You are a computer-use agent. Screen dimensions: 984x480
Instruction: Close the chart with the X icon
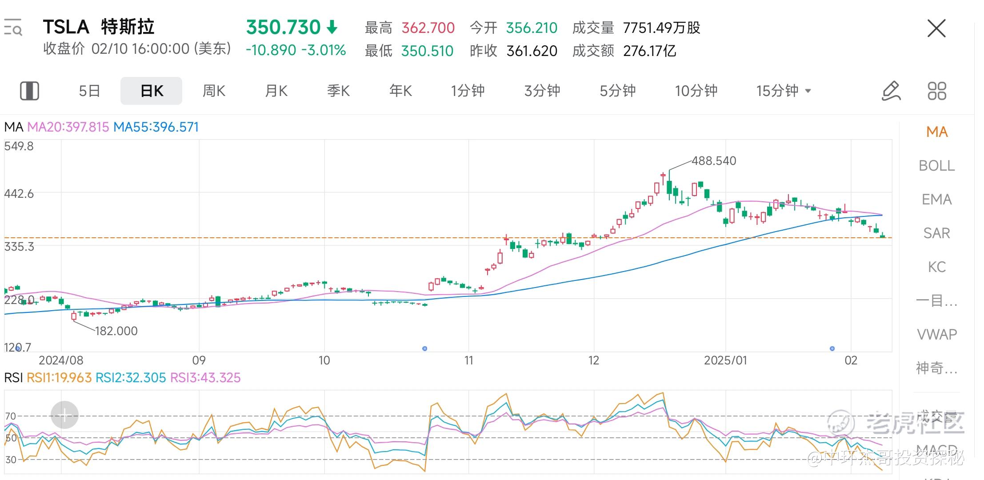pyautogui.click(x=936, y=28)
